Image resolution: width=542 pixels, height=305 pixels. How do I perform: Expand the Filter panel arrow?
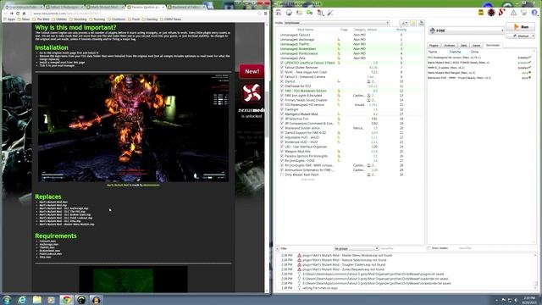click(277, 248)
